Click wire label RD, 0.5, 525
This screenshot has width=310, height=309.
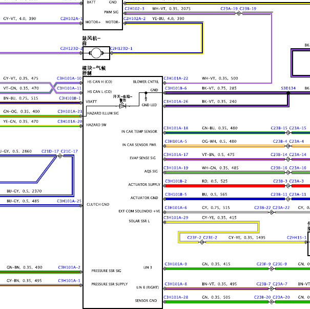[215, 181]
